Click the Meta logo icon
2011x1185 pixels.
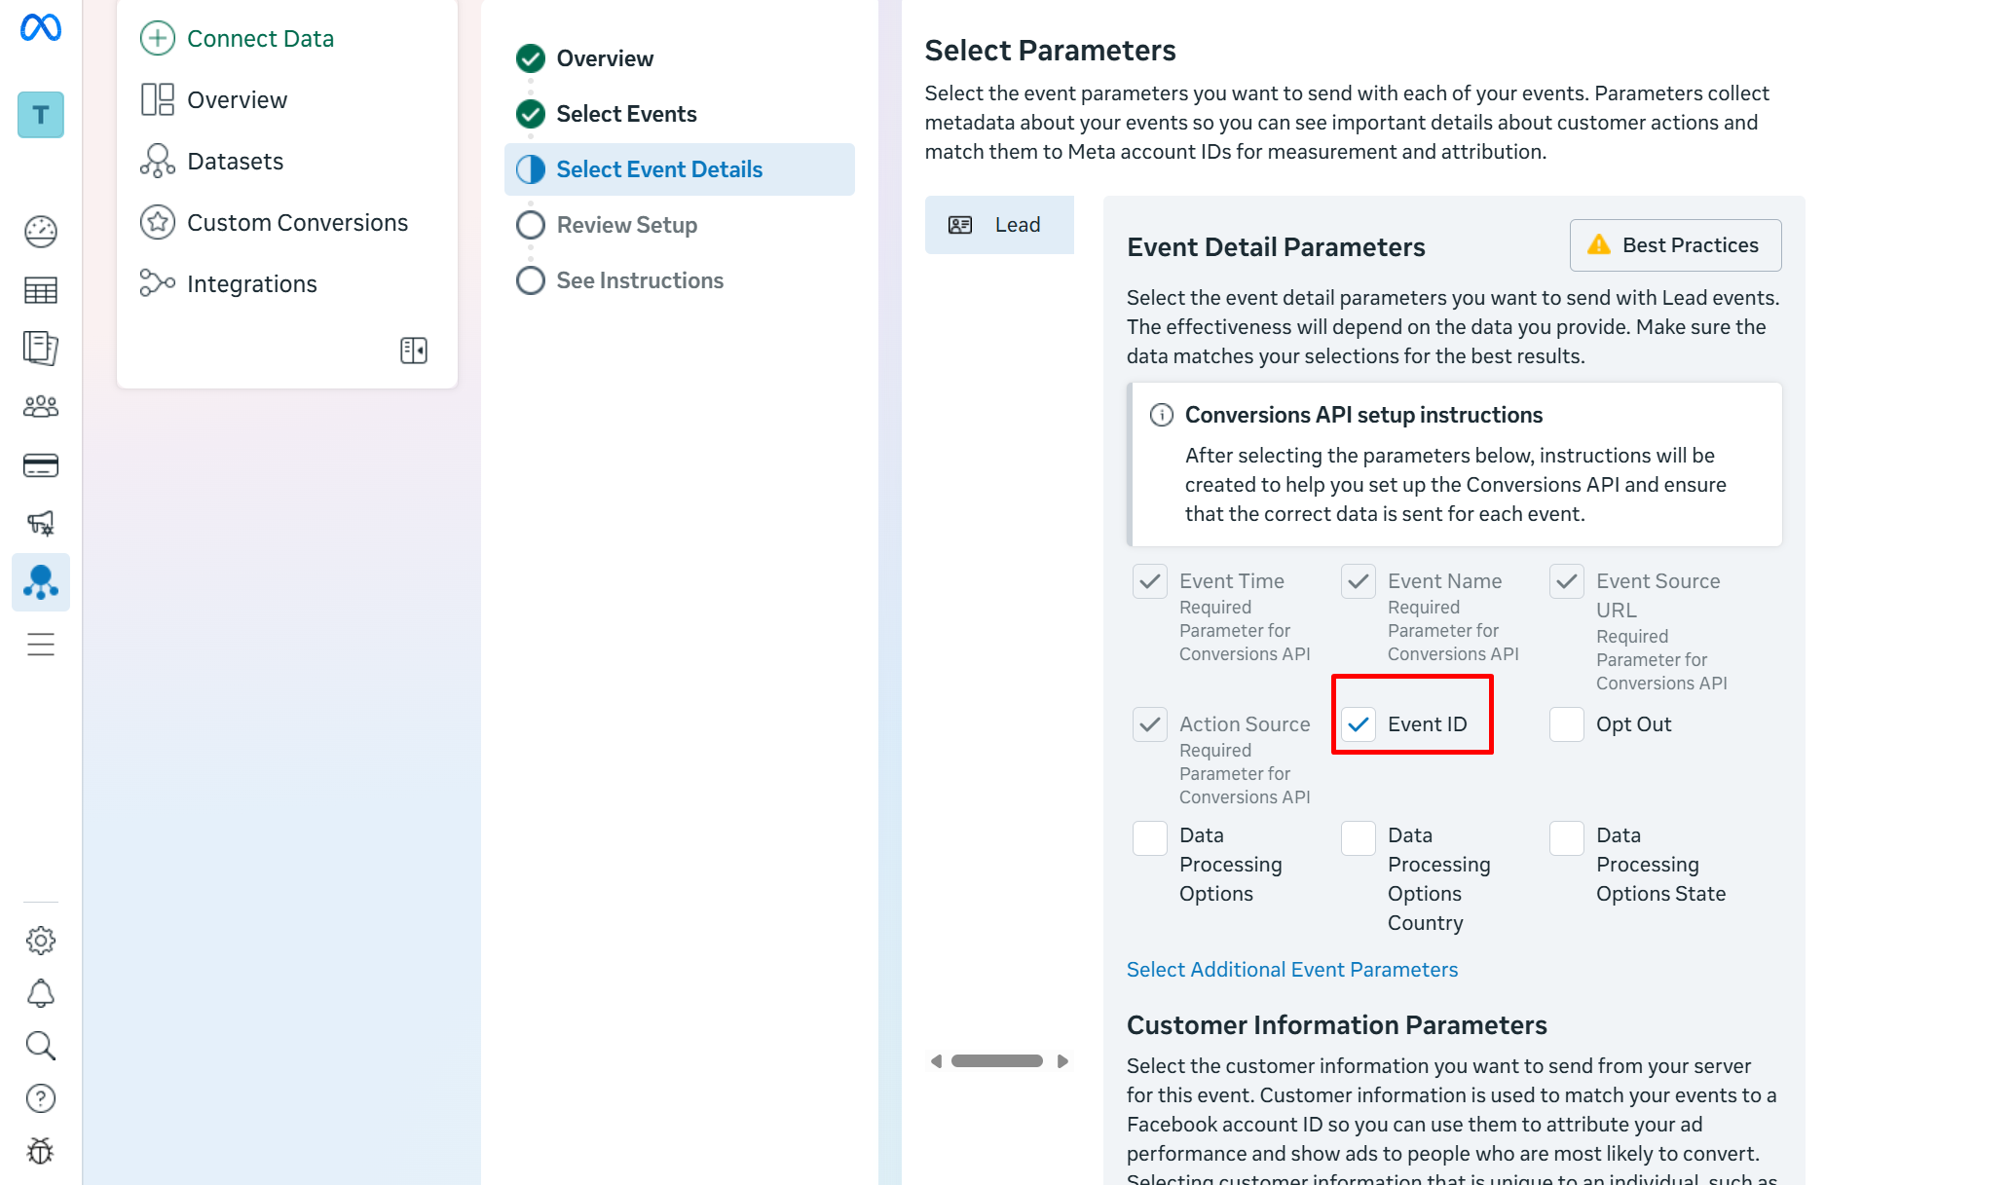41,27
